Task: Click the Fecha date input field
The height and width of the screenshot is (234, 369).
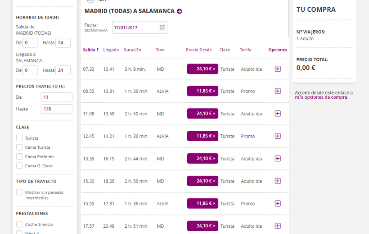Action: point(136,28)
